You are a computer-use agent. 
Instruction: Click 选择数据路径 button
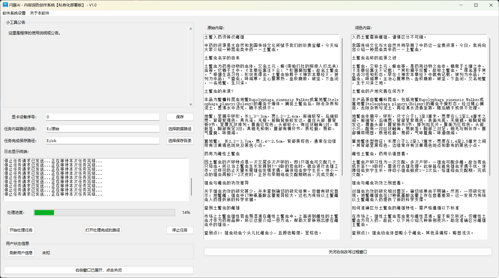(180, 129)
